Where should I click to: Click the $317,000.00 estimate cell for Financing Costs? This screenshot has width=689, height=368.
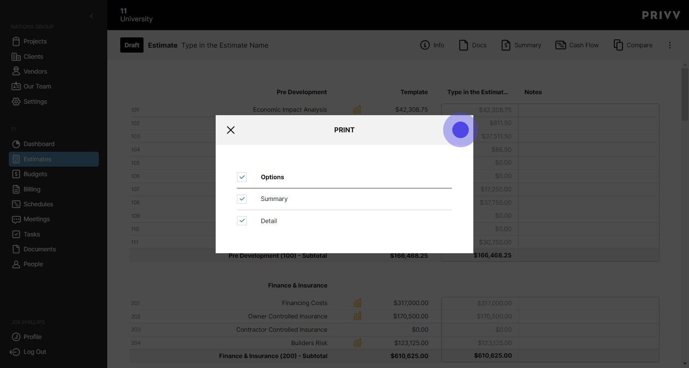tap(480, 303)
